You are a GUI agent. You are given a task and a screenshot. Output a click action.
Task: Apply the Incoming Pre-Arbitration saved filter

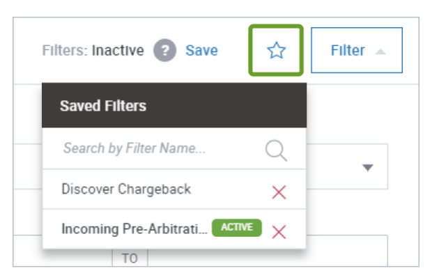(x=134, y=228)
